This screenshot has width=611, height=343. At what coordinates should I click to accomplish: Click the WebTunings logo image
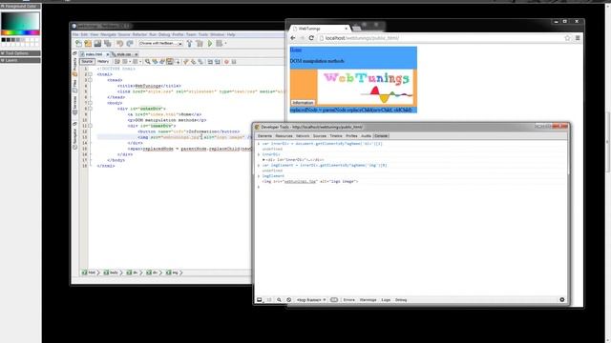pyautogui.click(x=366, y=87)
